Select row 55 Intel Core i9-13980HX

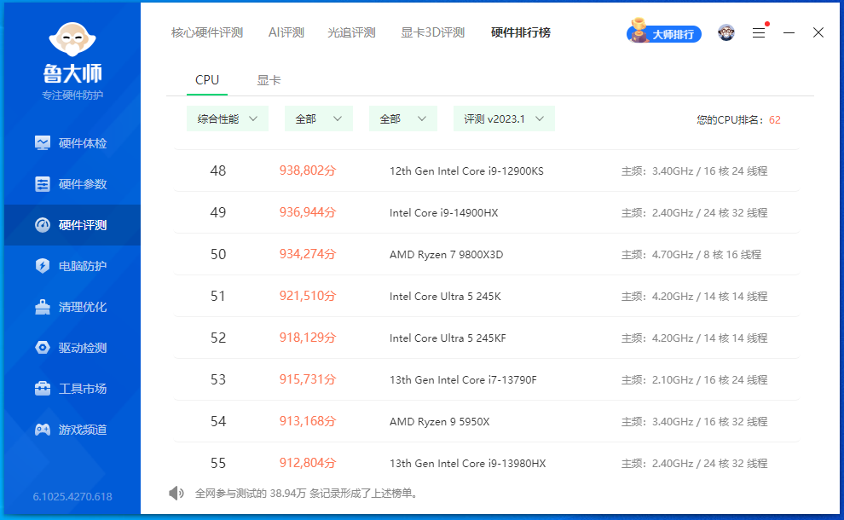(487, 462)
